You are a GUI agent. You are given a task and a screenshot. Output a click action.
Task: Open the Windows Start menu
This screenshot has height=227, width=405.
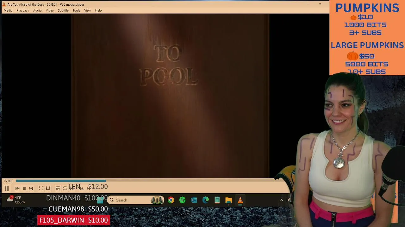point(100,200)
